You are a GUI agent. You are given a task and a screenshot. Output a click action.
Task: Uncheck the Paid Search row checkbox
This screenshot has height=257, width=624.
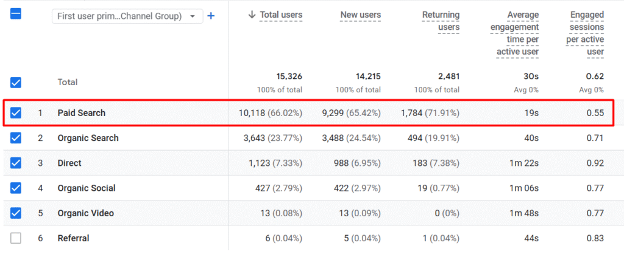(15, 113)
